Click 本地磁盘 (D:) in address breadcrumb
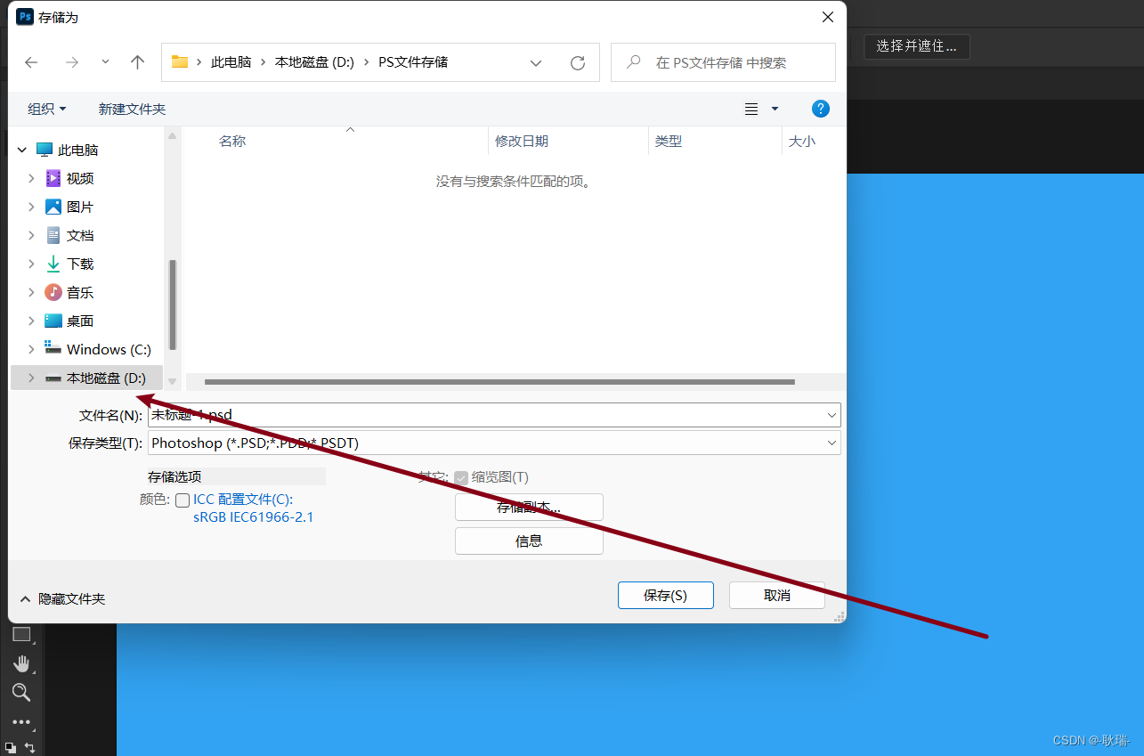The height and width of the screenshot is (756, 1144). (314, 62)
